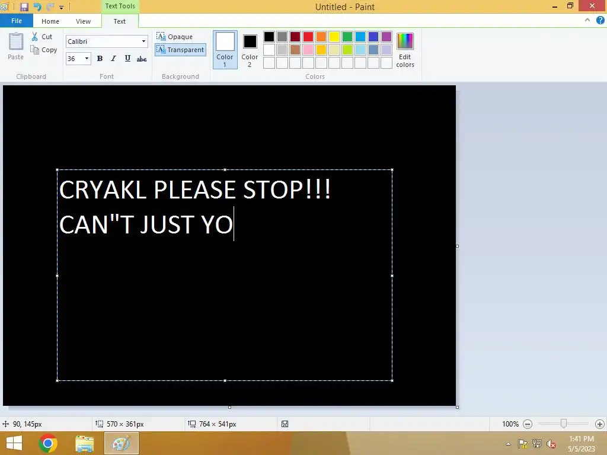Click the zoom out minus button

pos(527,424)
